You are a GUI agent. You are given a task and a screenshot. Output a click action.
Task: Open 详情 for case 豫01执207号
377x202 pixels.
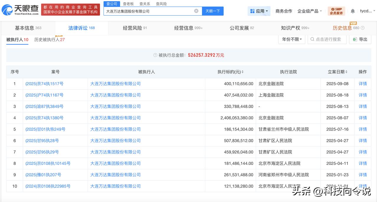click(x=363, y=175)
